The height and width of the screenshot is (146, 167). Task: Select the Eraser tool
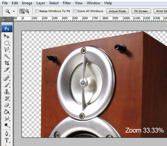tap(7, 105)
